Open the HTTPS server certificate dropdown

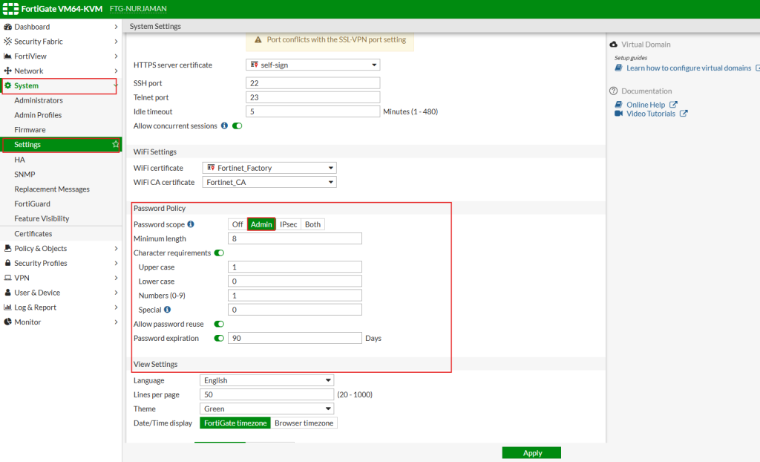[x=312, y=65]
